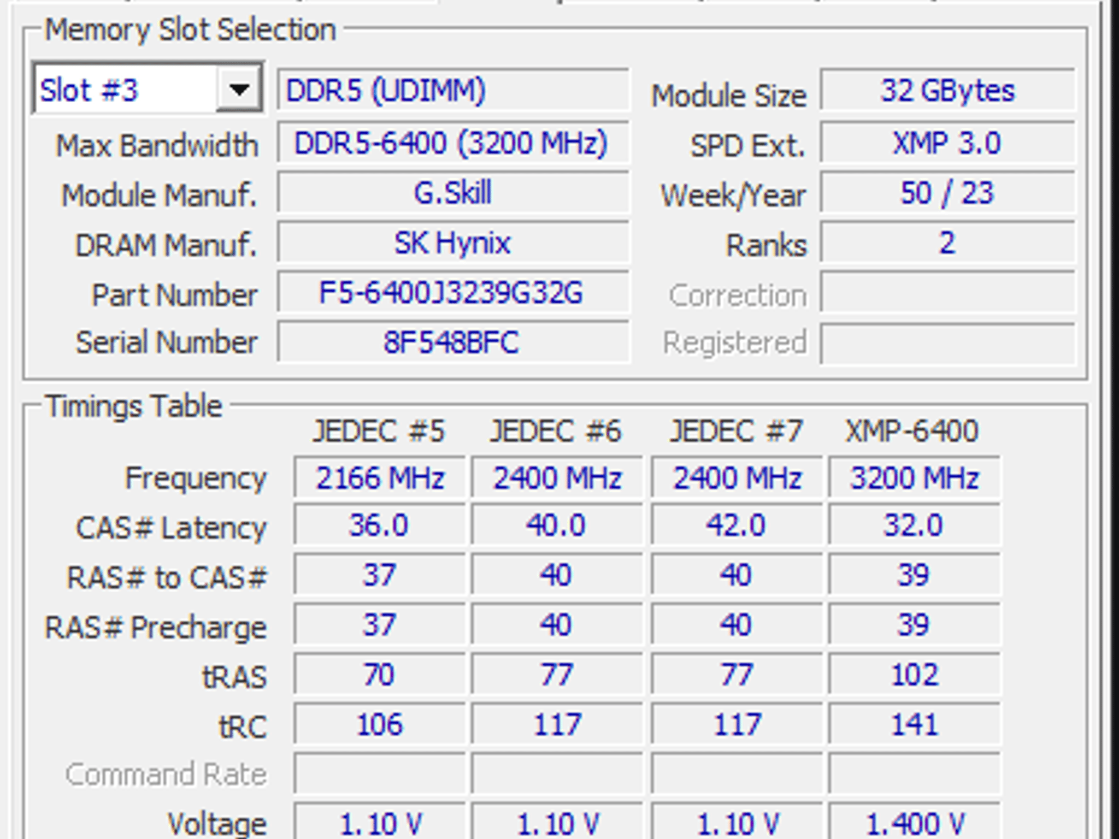Click the XMP-6400 tRC value 141
Screen dimensions: 1119x839
click(x=914, y=724)
